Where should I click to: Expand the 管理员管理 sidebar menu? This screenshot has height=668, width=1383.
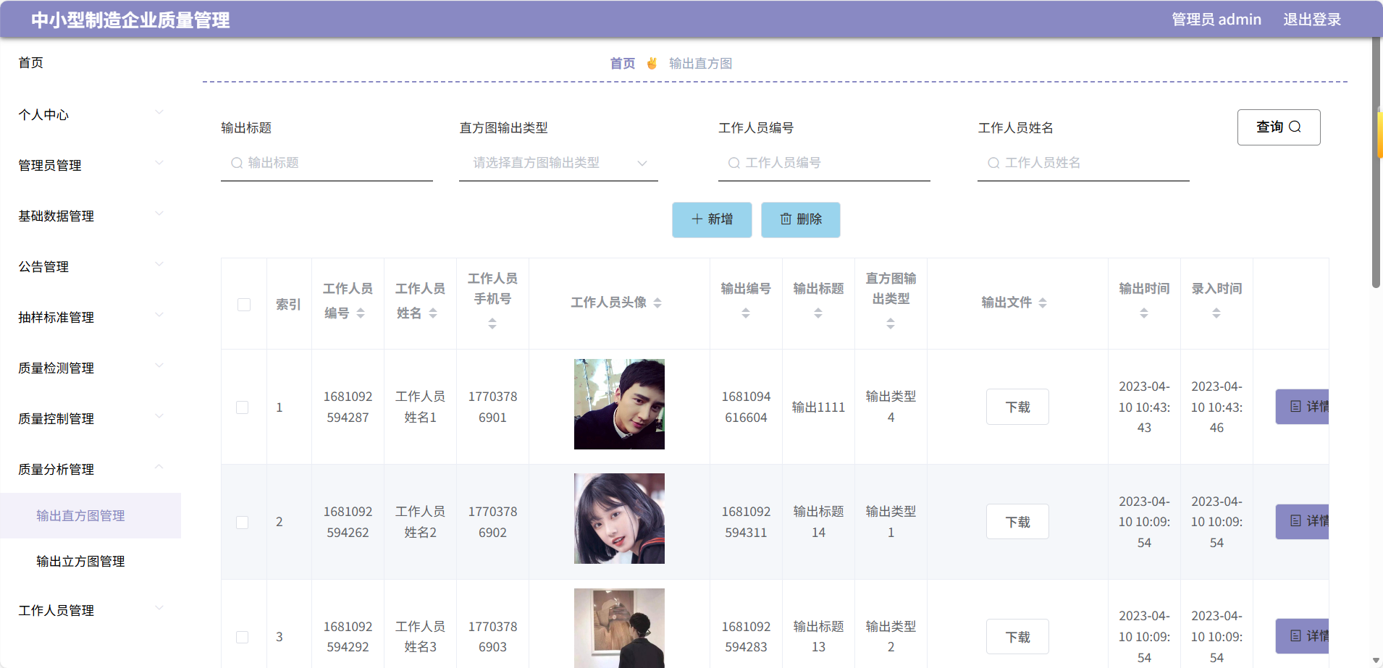(x=91, y=165)
